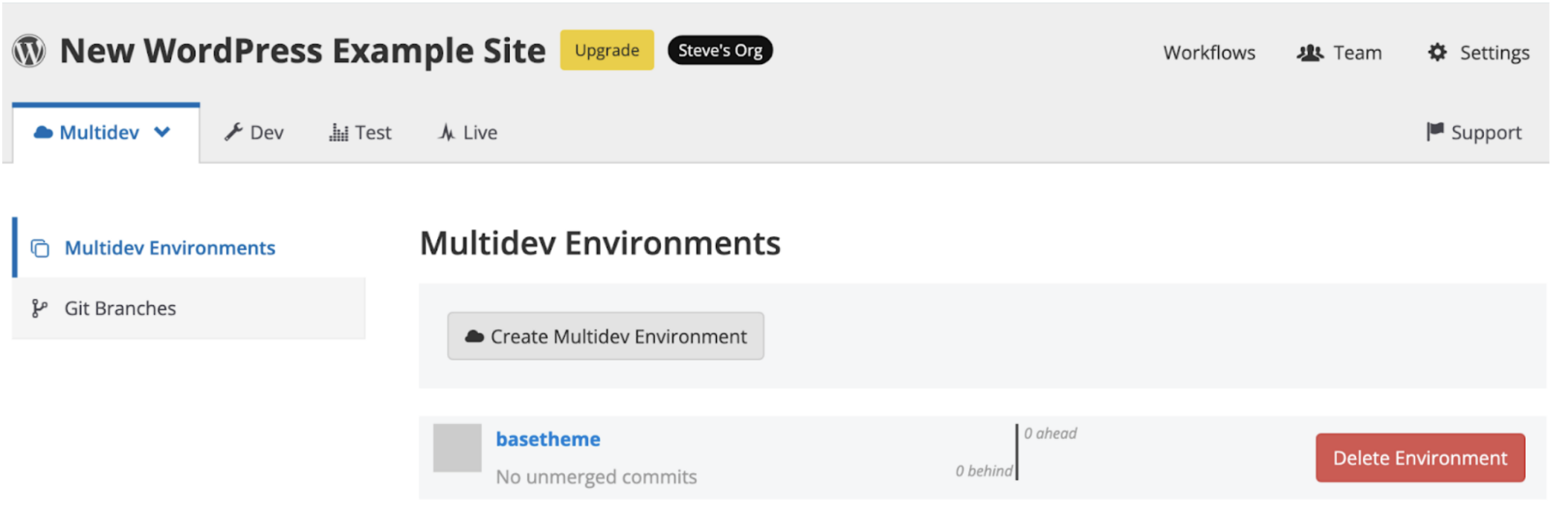Image resolution: width=1554 pixels, height=505 pixels.
Task: Open the Workflows menu
Action: (x=1208, y=53)
